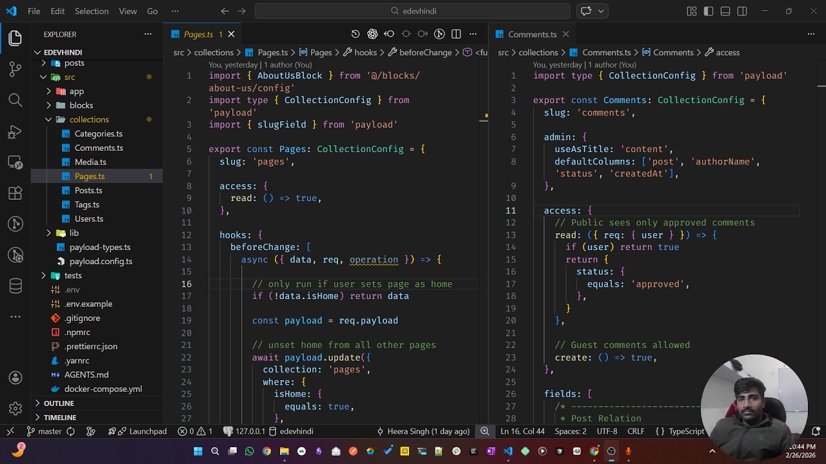
Task: Click the hooks breadcrumb in Pages.ts
Action: (360, 52)
